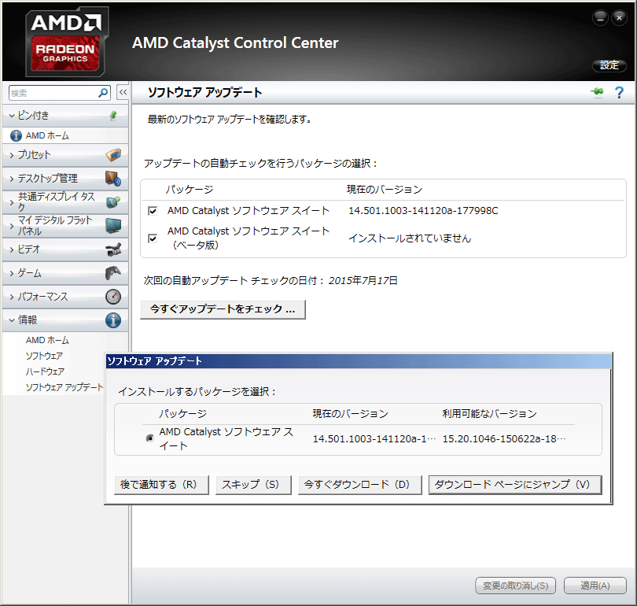
Task: Open help with the question mark icon
Action: click(619, 92)
